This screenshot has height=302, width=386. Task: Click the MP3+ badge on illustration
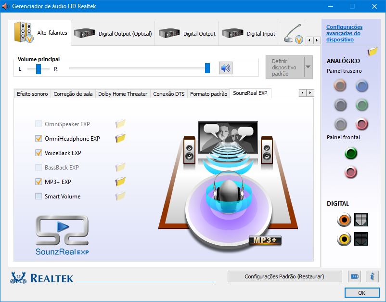265,240
